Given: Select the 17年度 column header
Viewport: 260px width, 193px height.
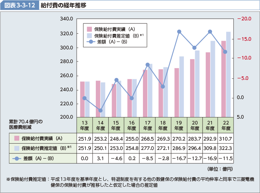Looking at the screenshot, I should tap(147, 125).
